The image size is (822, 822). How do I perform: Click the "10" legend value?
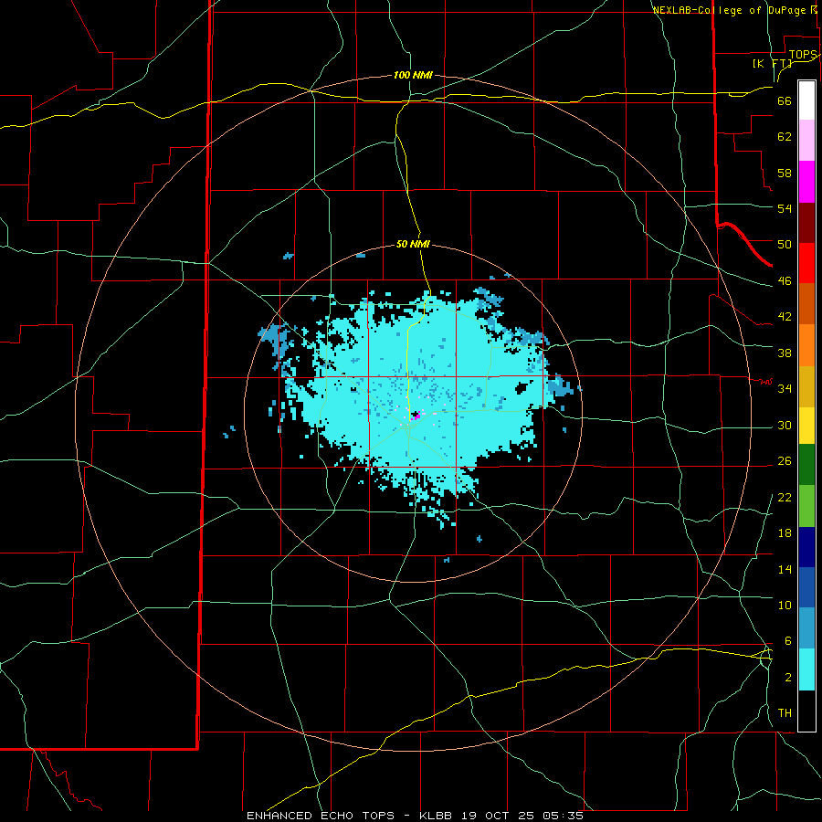(x=785, y=606)
